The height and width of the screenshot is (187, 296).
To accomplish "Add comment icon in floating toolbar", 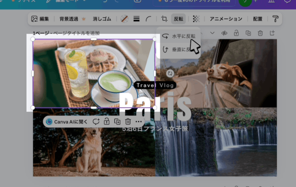I will pyautogui.click(x=96, y=122).
